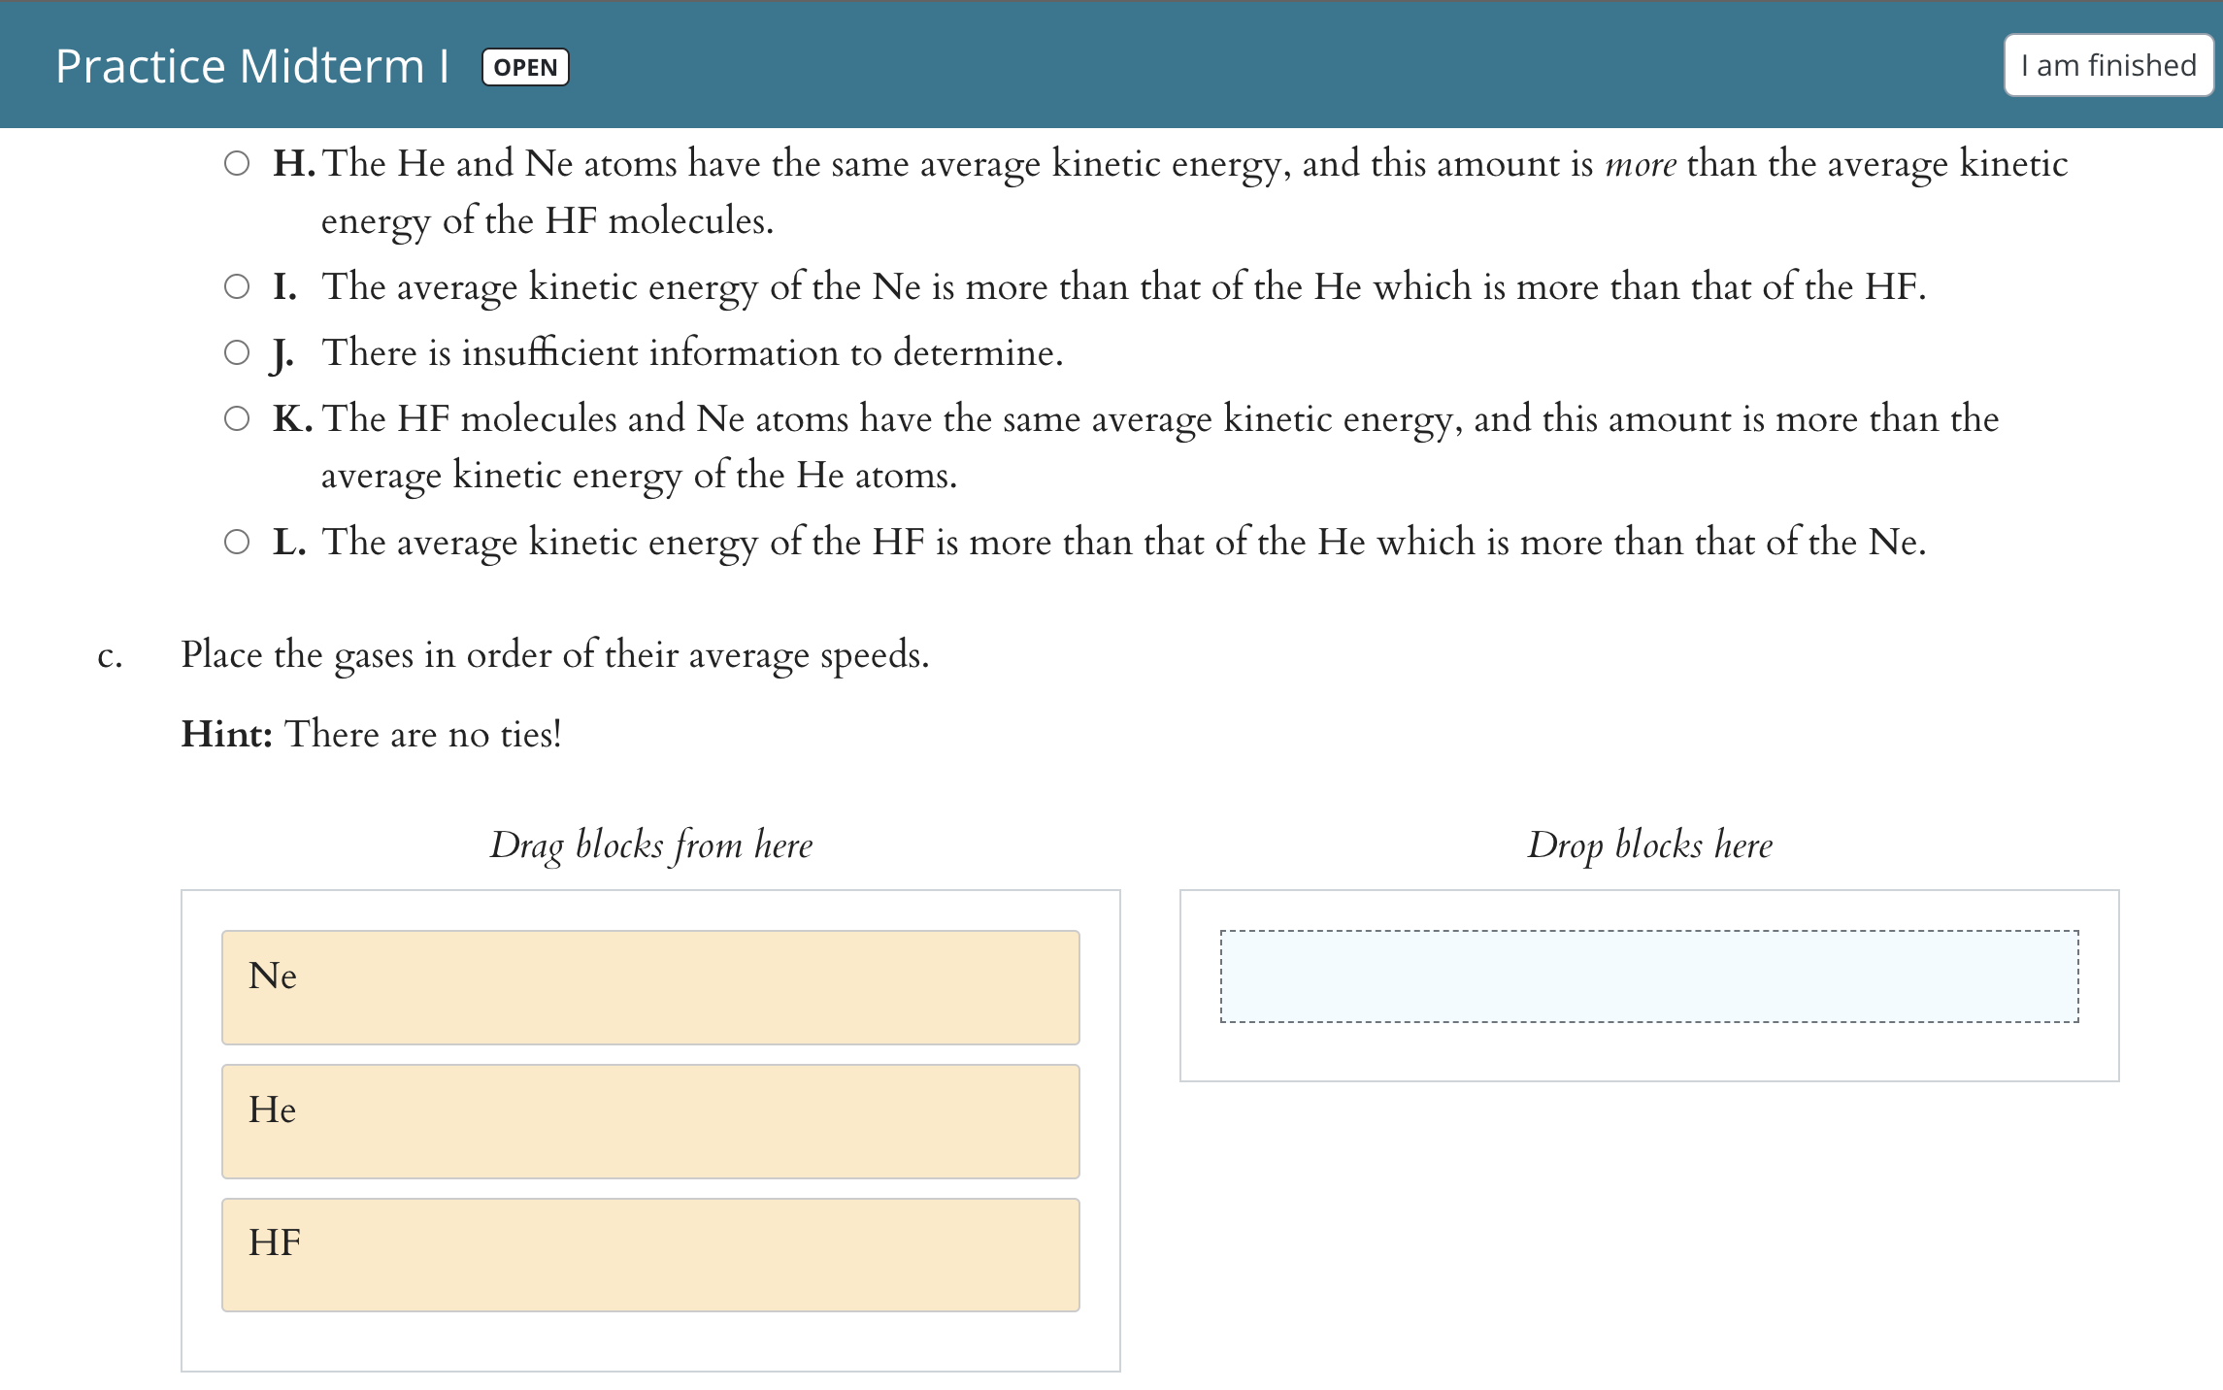Select radio option H
Viewport: 2223px width, 1390px height.
coord(237,163)
